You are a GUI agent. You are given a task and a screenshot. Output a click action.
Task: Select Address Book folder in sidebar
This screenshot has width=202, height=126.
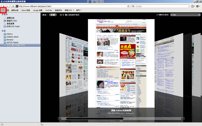click(x=12, y=37)
